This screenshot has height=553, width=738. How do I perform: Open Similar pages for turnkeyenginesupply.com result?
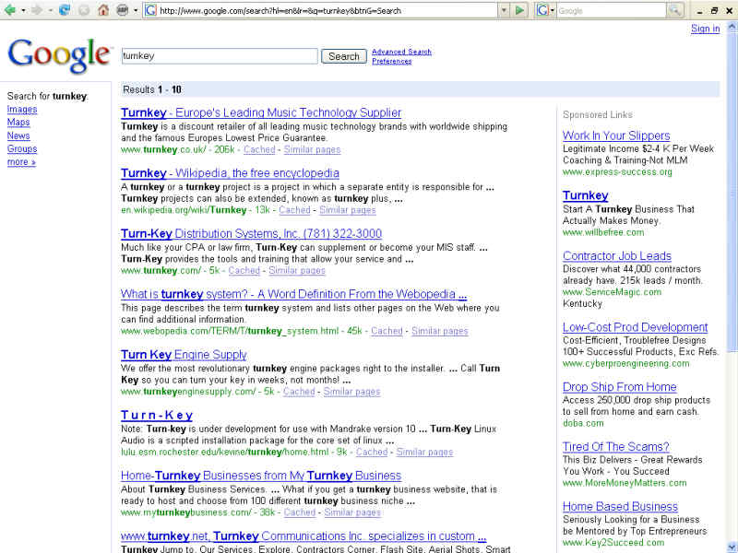pyautogui.click(x=351, y=392)
